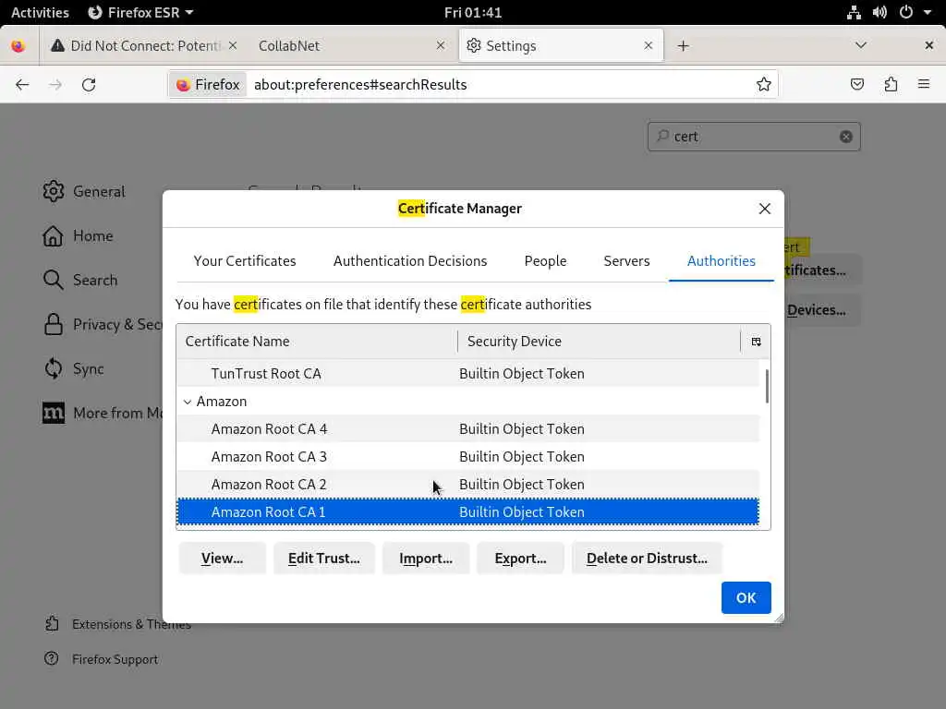Collapse the Amazon group
The image size is (946, 709).
click(x=188, y=402)
